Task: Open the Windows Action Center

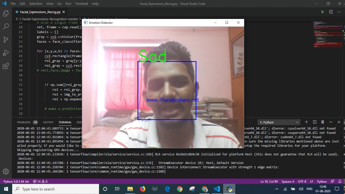Action: coord(337,189)
